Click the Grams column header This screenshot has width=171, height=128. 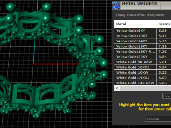pos(164,24)
